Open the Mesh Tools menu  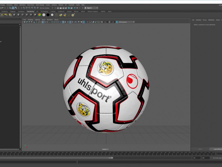point(31,5)
